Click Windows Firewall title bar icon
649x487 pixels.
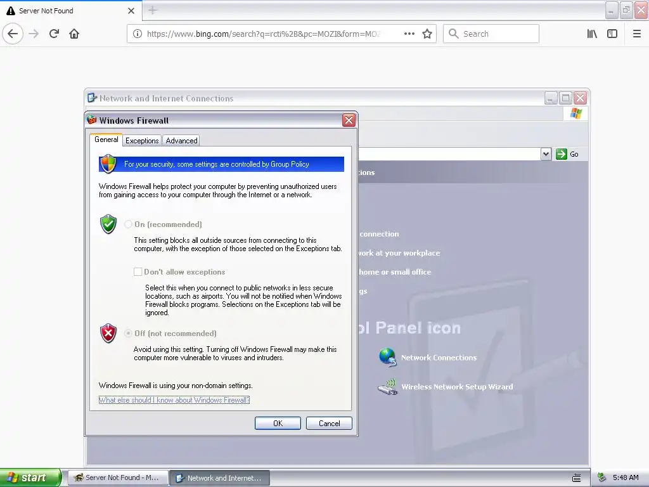(91, 120)
